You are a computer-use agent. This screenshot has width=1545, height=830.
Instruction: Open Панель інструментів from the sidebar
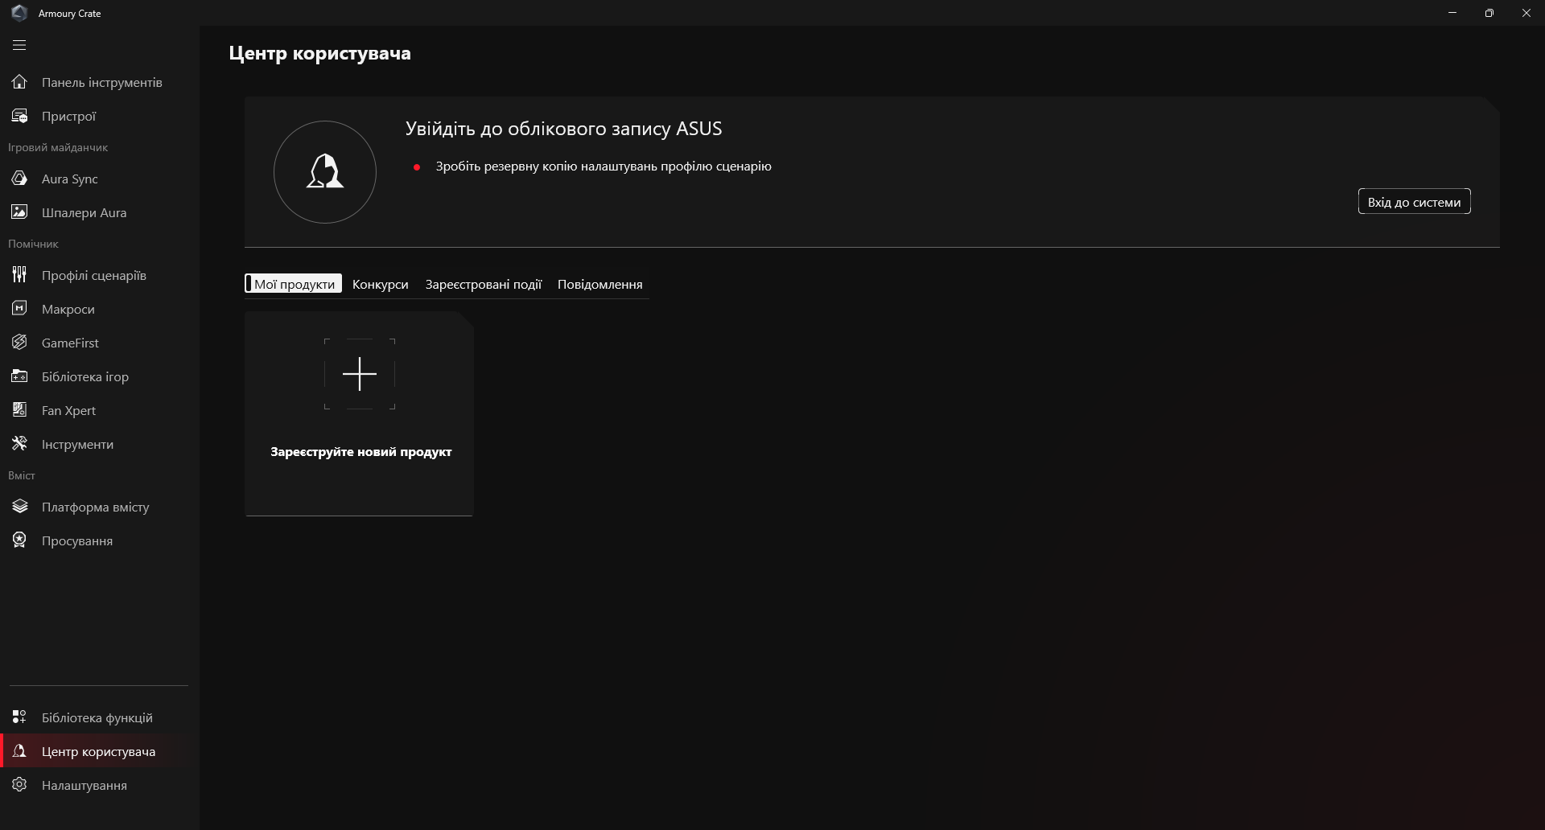(100, 82)
